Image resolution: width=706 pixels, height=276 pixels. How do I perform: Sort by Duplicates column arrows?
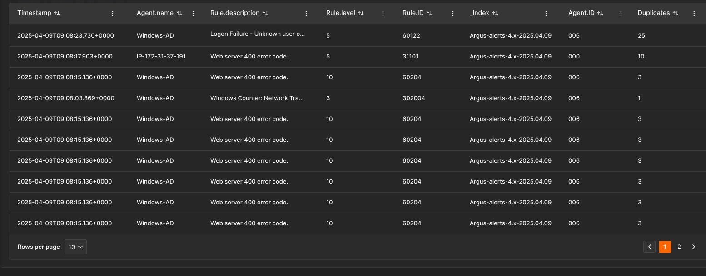(x=676, y=13)
